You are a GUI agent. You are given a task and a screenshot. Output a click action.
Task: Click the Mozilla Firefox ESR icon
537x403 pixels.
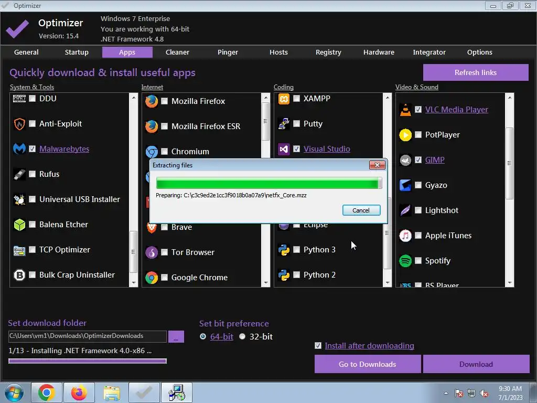pos(152,126)
